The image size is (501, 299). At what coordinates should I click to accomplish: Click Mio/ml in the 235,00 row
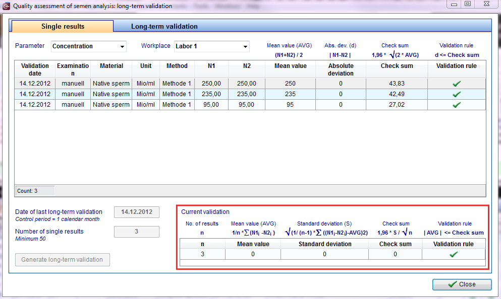(146, 94)
